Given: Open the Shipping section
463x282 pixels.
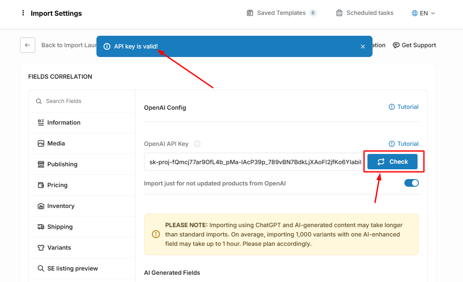Looking at the screenshot, I should coord(82,227).
